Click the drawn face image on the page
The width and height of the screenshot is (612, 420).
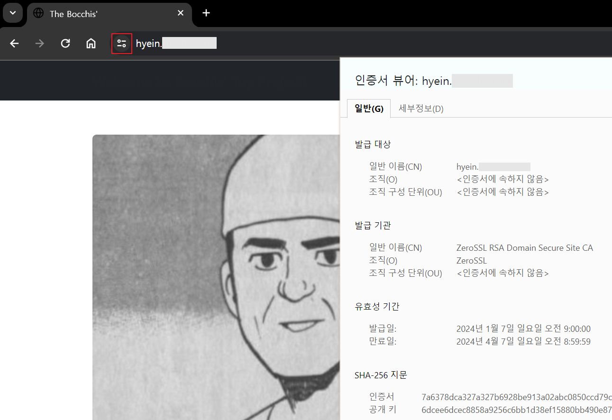pyautogui.click(x=216, y=277)
